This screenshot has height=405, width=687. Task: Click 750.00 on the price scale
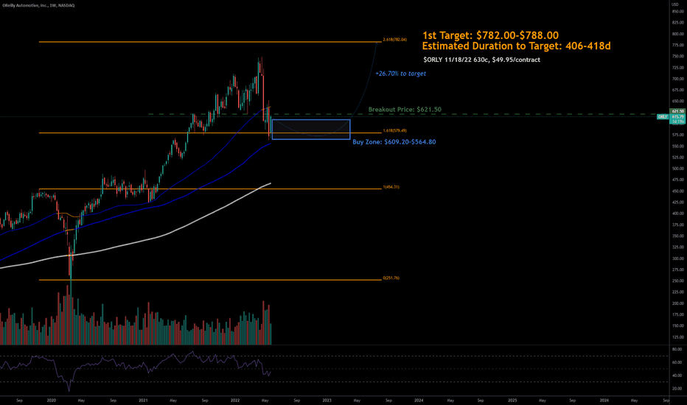click(x=678, y=57)
